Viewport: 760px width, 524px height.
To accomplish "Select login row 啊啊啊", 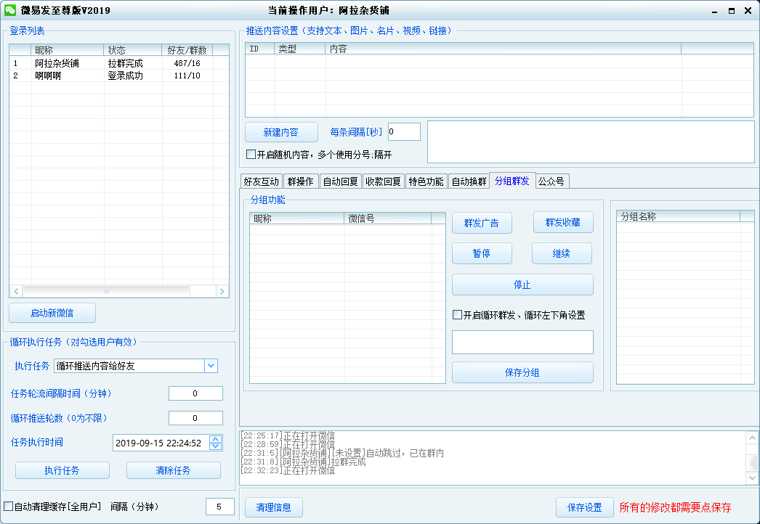I will click(x=118, y=75).
